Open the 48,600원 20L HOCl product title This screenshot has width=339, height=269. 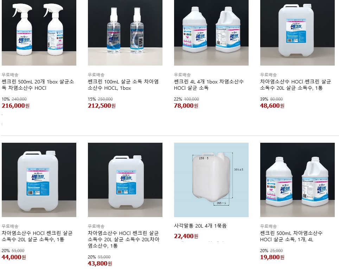[x=295, y=85]
